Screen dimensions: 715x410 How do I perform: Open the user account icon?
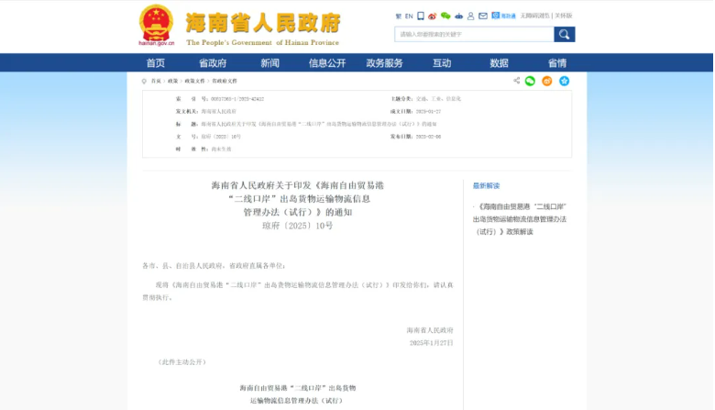[x=470, y=16]
